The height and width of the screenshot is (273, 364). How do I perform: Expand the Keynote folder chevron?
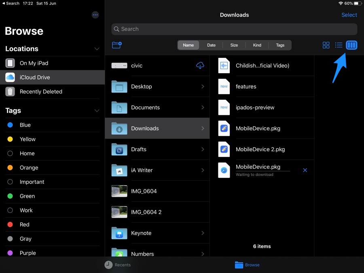coord(203,233)
